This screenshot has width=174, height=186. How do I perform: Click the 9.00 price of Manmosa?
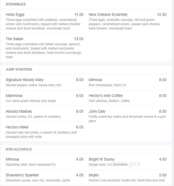80,96
